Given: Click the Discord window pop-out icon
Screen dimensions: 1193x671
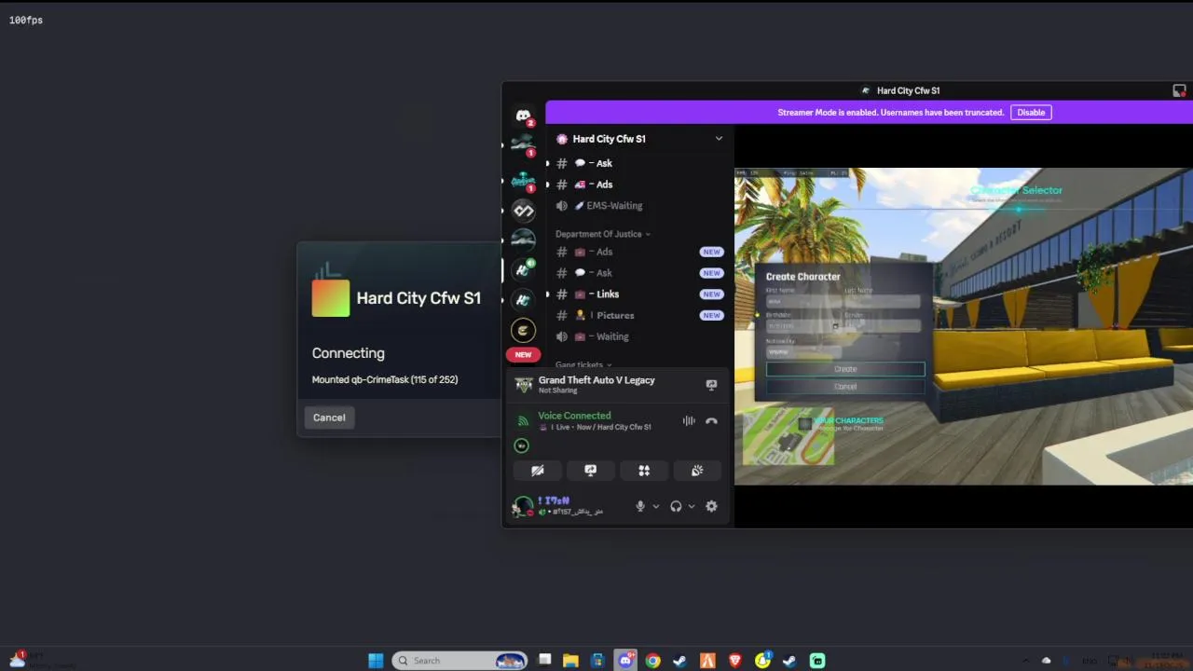Looking at the screenshot, I should click(1179, 90).
